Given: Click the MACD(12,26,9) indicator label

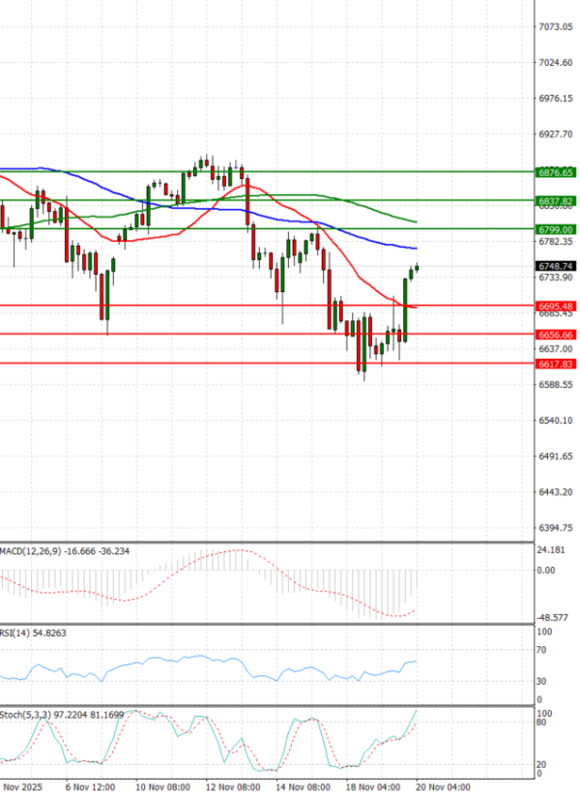Looking at the screenshot, I should [65, 550].
